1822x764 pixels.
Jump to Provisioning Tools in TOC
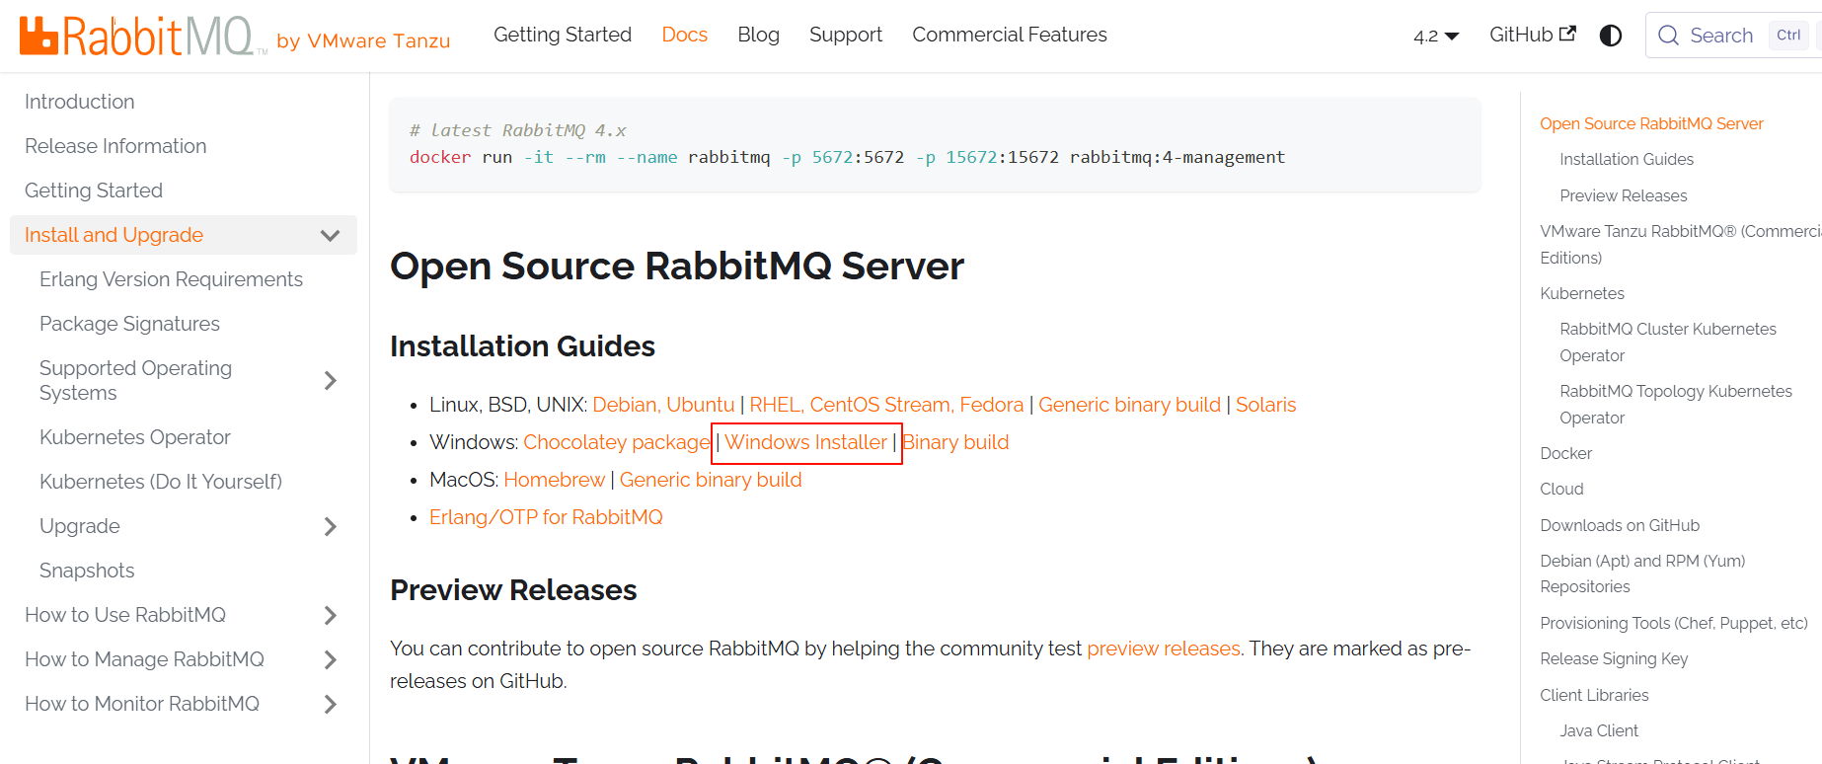click(x=1674, y=623)
